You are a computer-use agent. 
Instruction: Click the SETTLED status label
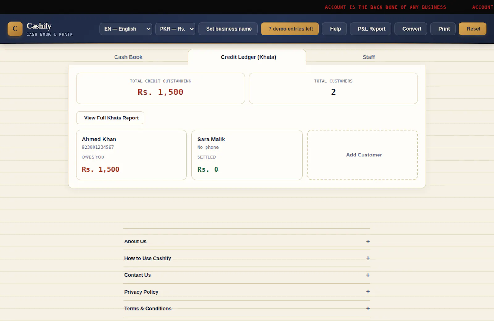(206, 157)
